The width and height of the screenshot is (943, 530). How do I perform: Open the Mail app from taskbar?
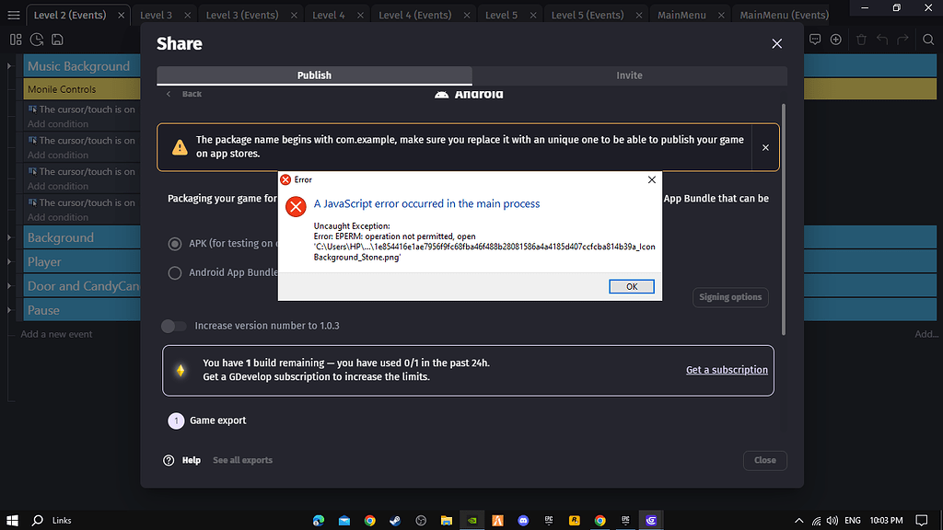coord(344,521)
